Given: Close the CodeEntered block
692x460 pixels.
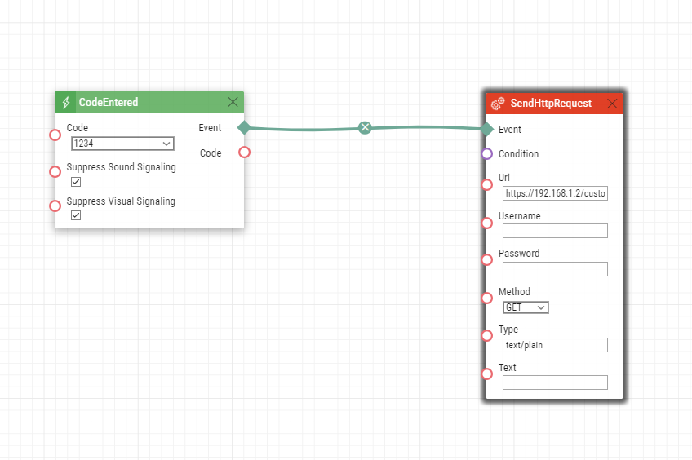Looking at the screenshot, I should click(233, 102).
